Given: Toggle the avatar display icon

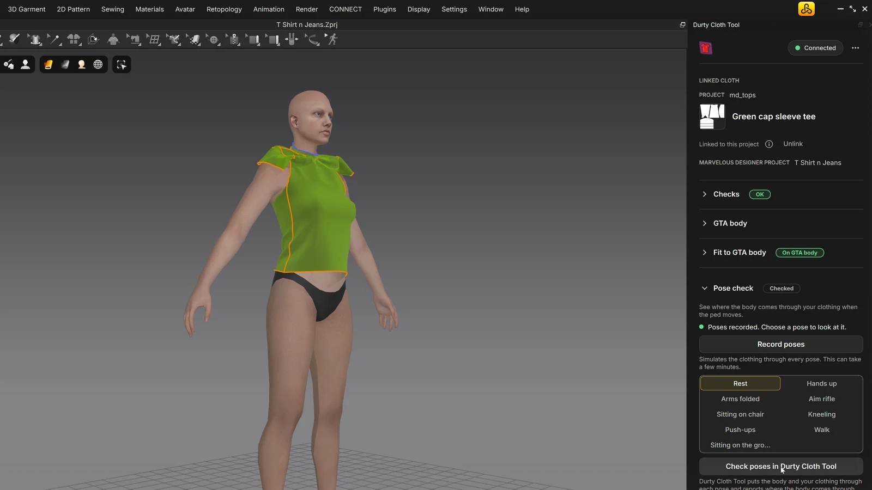Looking at the screenshot, I should tap(25, 64).
